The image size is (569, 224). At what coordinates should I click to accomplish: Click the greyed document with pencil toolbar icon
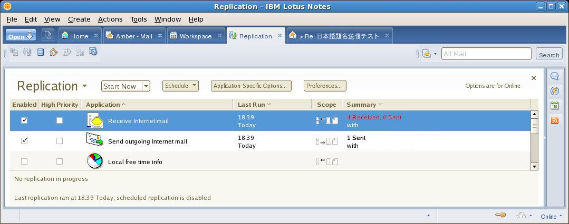coord(67,52)
